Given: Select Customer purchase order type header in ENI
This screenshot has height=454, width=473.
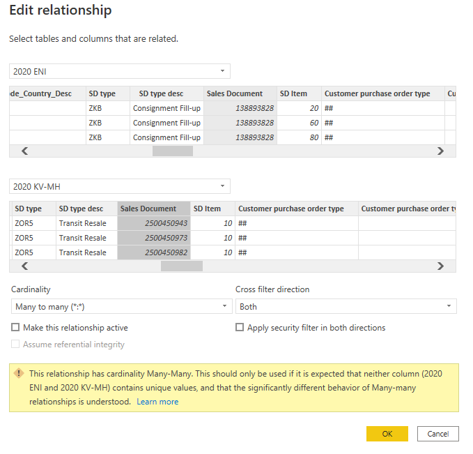Looking at the screenshot, I should pos(383,93).
